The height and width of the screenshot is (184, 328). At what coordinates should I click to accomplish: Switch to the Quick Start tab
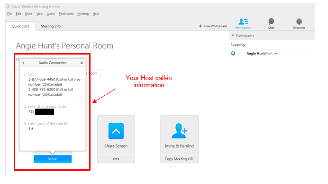click(x=20, y=26)
